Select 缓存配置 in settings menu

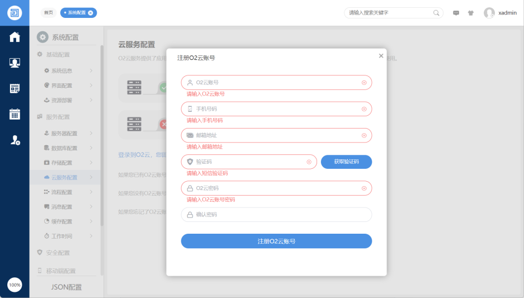(x=65, y=221)
